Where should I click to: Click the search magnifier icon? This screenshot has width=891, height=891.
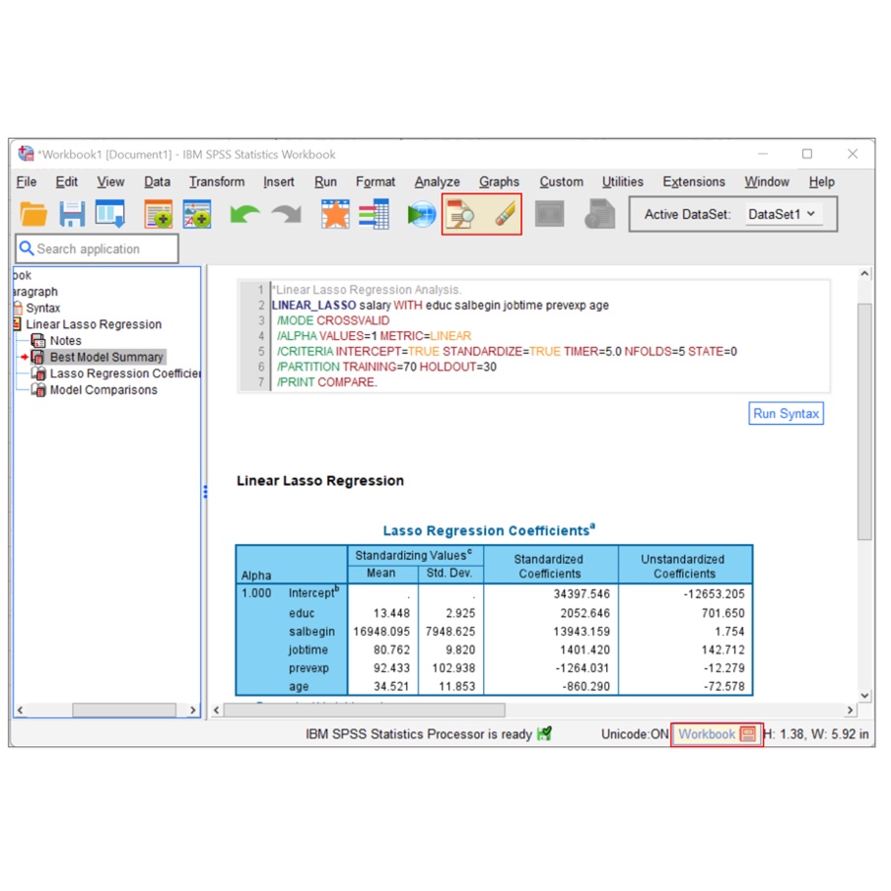[x=27, y=248]
